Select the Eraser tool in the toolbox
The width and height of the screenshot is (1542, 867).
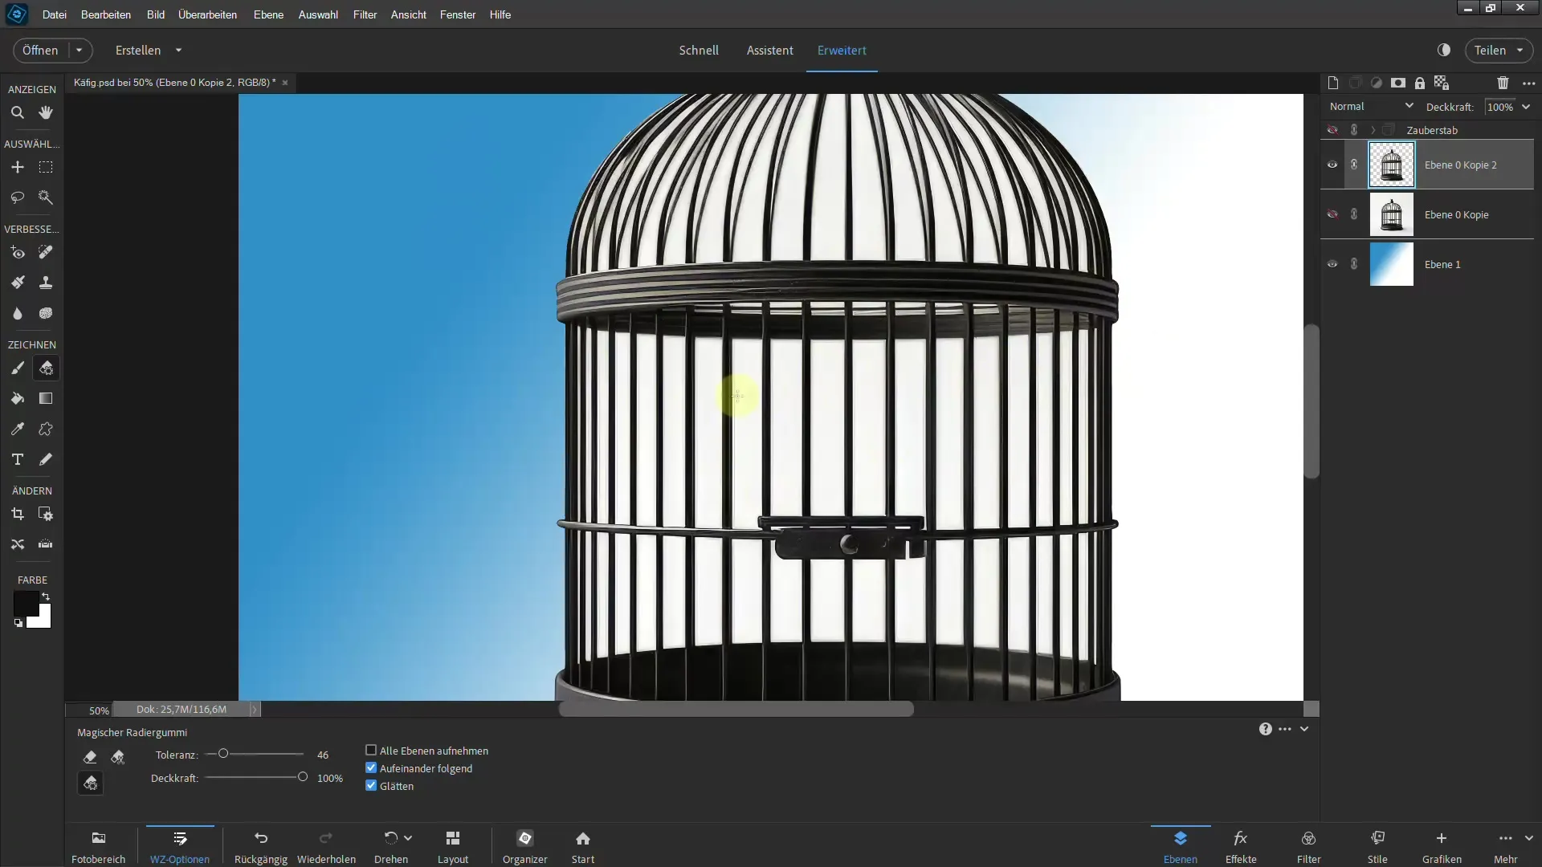46,368
